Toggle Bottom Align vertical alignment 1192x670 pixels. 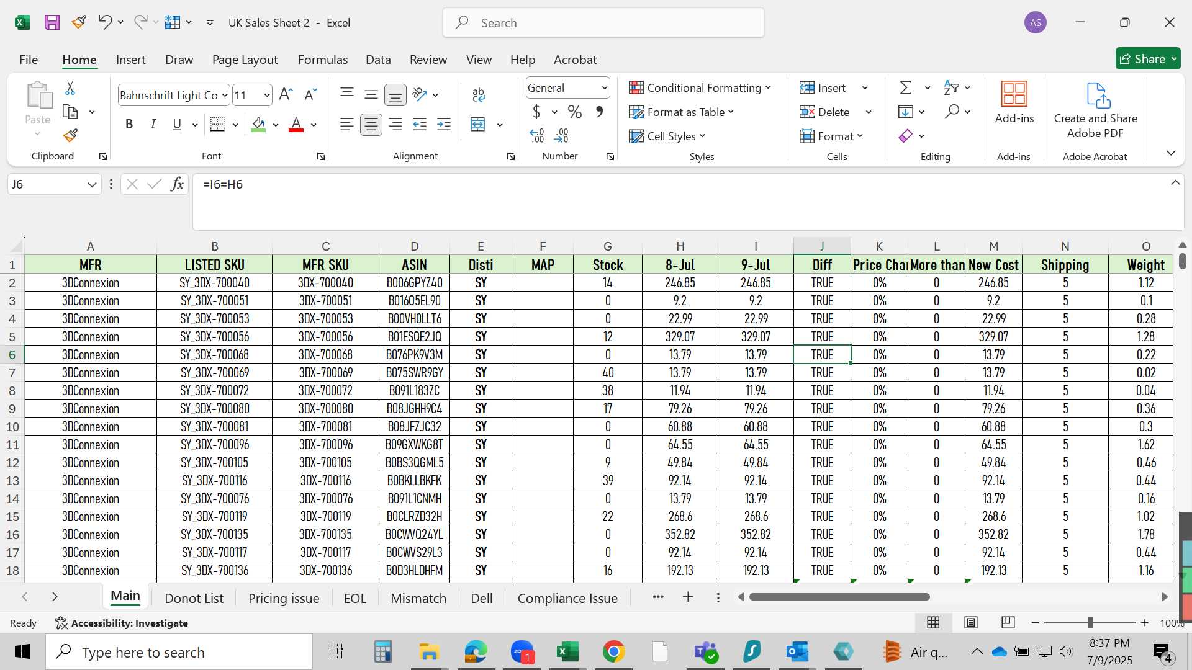pos(395,94)
